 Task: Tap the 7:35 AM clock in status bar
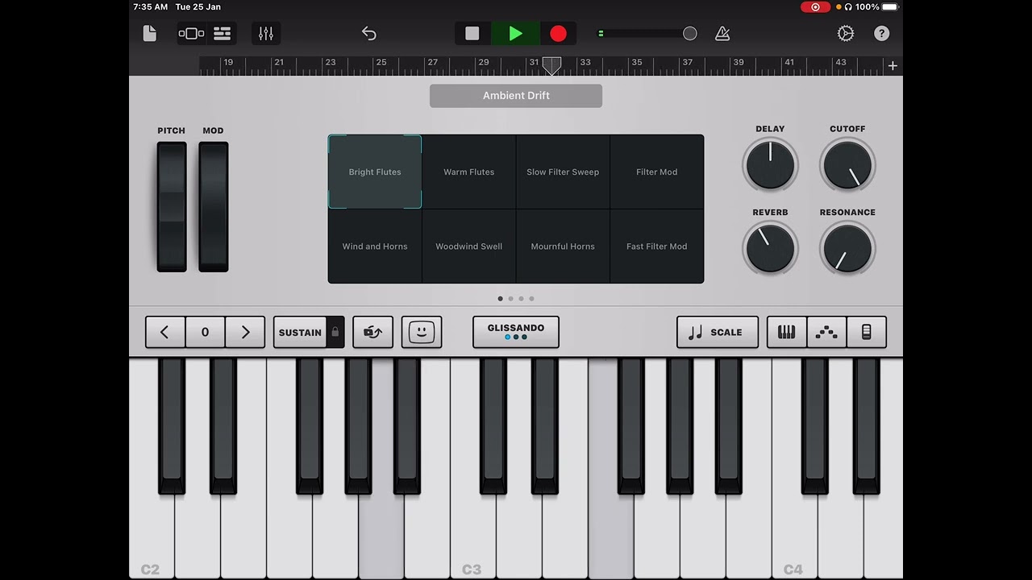point(150,6)
